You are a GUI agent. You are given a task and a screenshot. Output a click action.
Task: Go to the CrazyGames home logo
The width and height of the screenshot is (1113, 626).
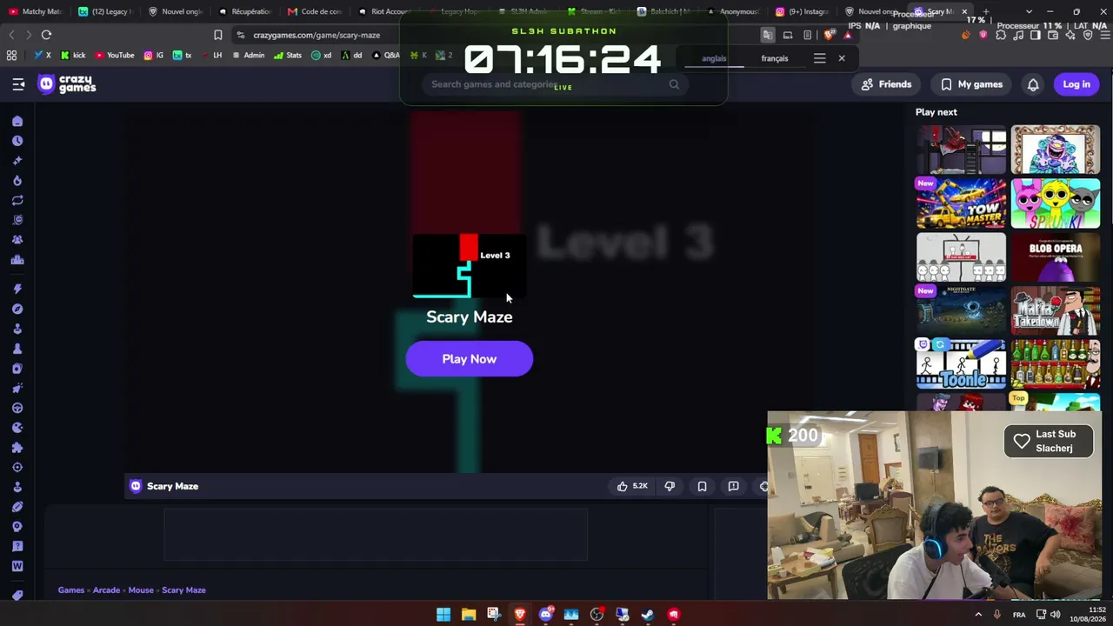[67, 84]
